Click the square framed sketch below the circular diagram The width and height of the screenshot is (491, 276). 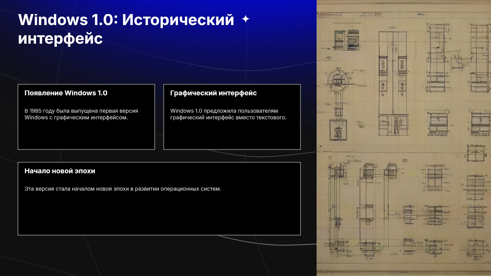[338, 130]
